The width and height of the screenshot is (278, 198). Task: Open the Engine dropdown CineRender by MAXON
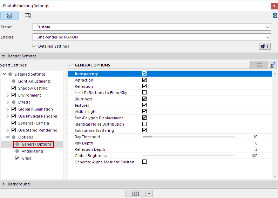click(x=151, y=37)
